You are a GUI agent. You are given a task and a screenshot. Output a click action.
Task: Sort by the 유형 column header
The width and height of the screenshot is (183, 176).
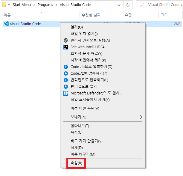point(128,15)
